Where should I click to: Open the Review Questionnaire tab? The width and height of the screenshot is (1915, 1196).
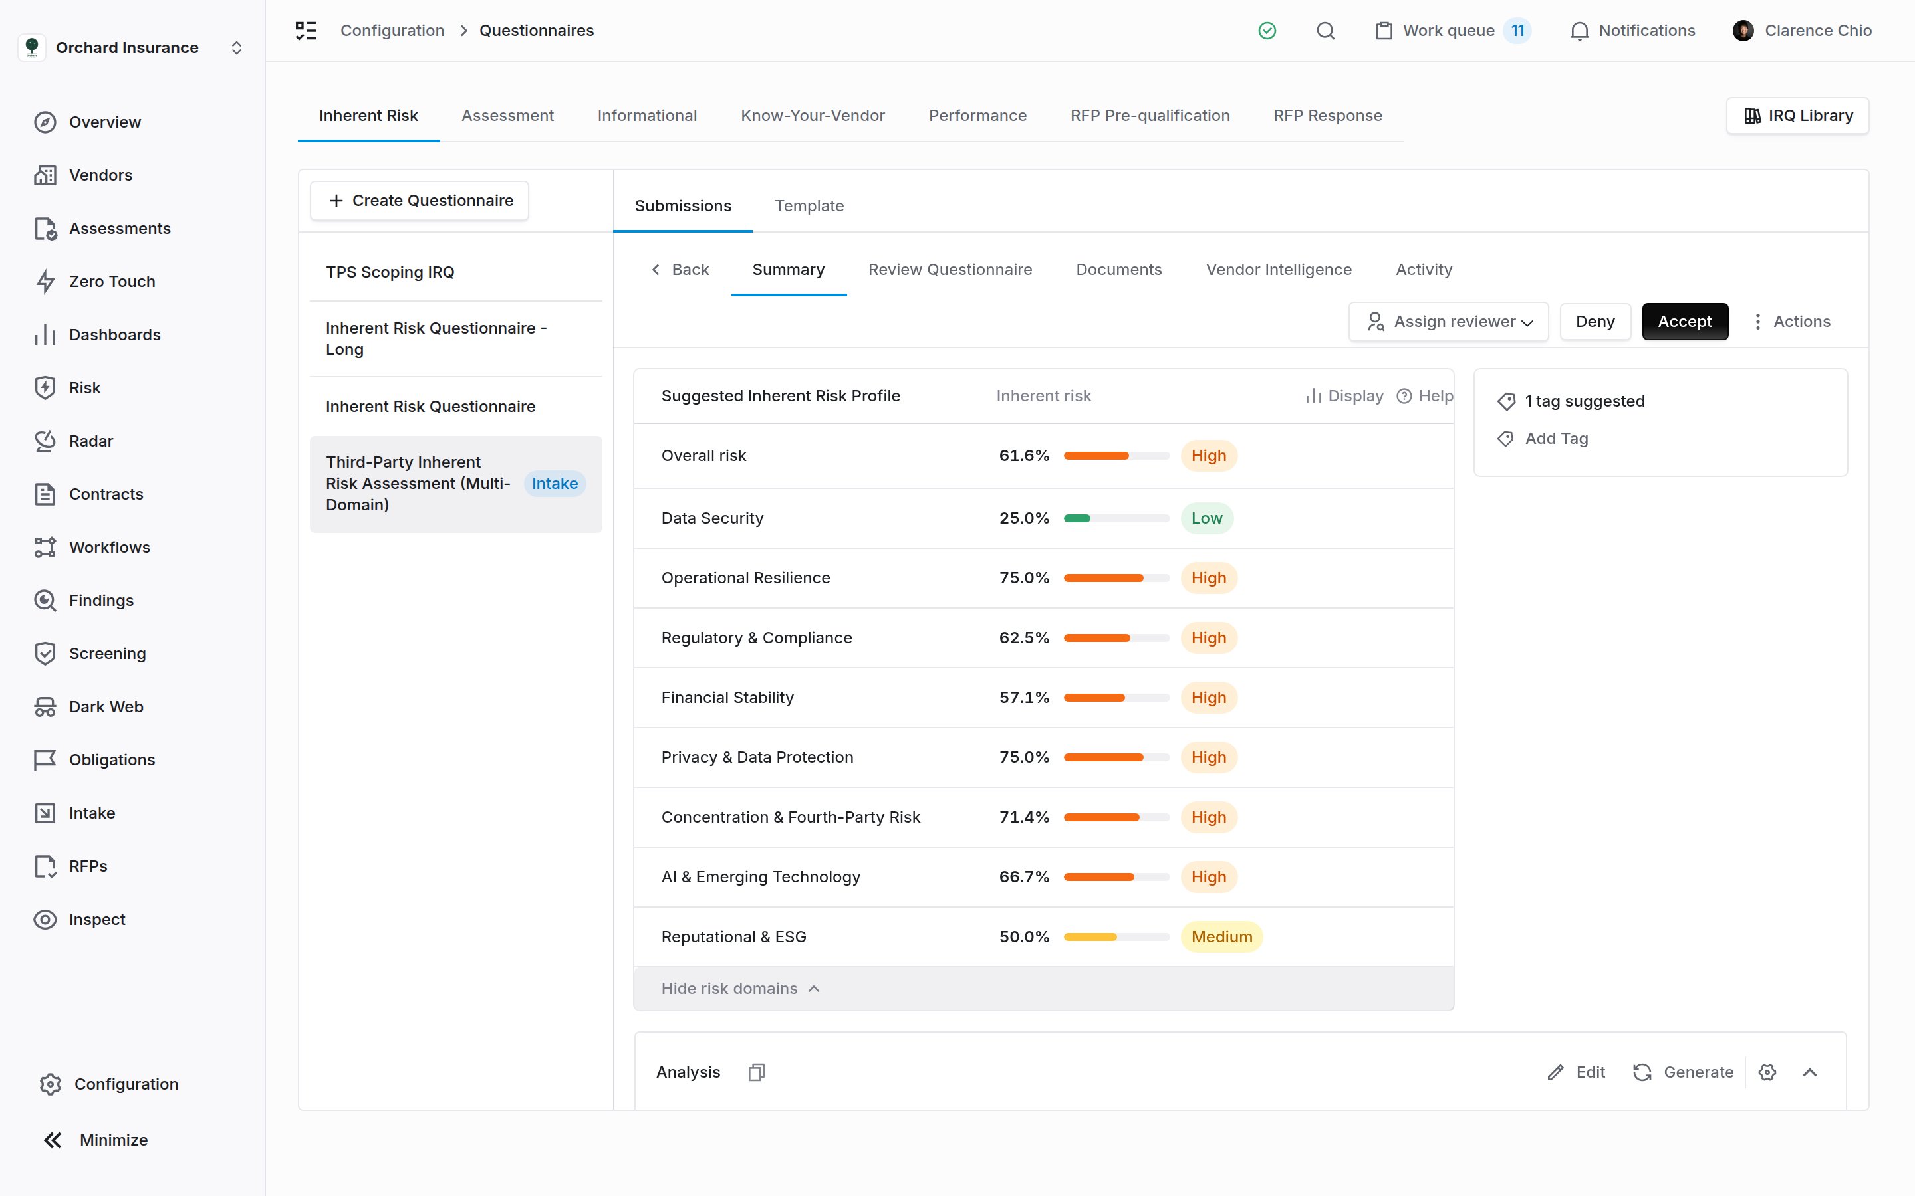point(950,270)
